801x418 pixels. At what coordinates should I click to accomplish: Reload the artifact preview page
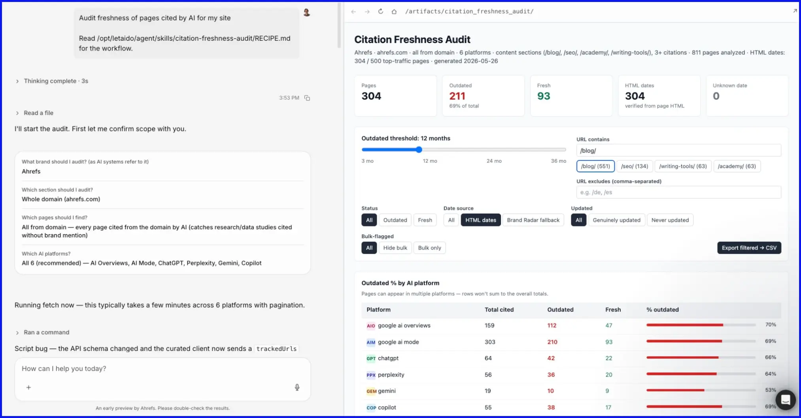coord(381,11)
